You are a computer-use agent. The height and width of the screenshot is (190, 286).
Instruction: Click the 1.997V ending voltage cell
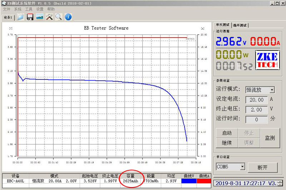click(x=110, y=181)
